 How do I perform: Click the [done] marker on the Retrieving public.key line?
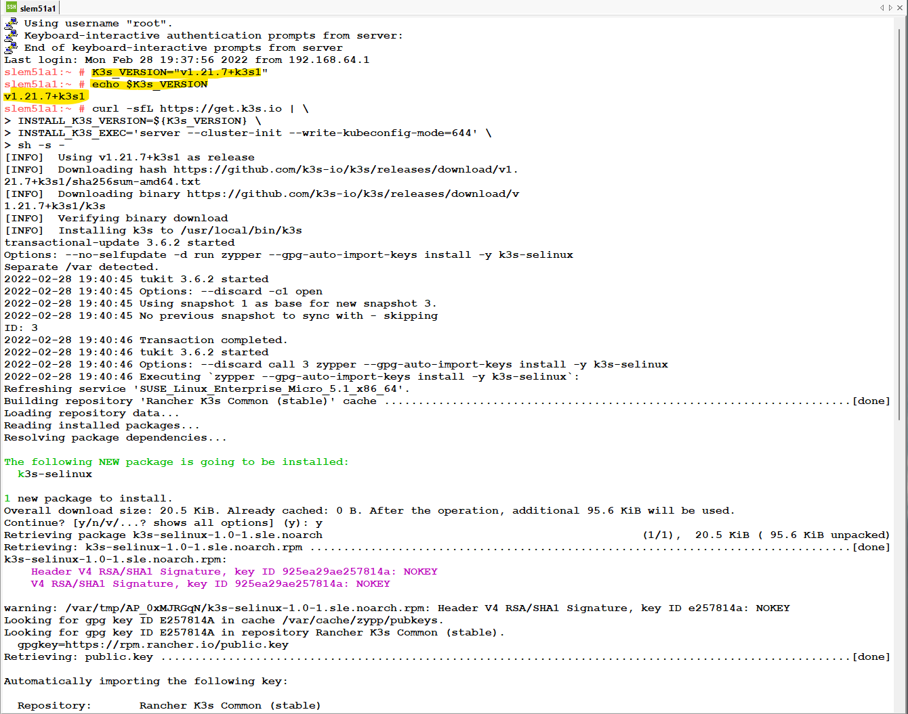(872, 656)
